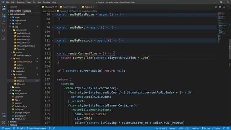Split the editor to the right
231x130 pixels.
click(x=224, y=7)
